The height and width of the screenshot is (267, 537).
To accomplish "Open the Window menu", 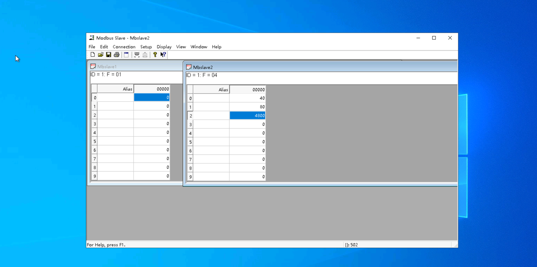I will 199,47.
